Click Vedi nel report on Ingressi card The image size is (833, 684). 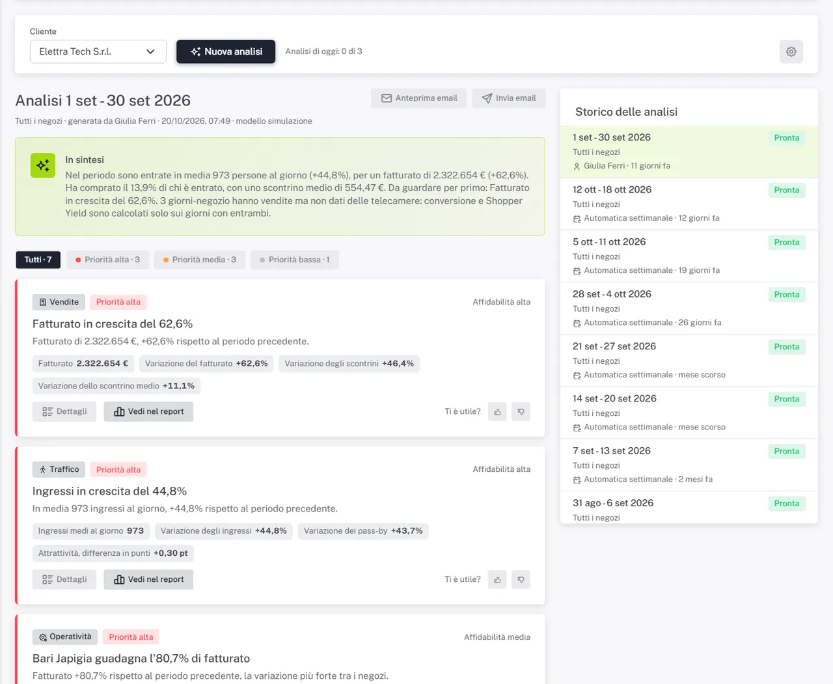[x=148, y=579]
